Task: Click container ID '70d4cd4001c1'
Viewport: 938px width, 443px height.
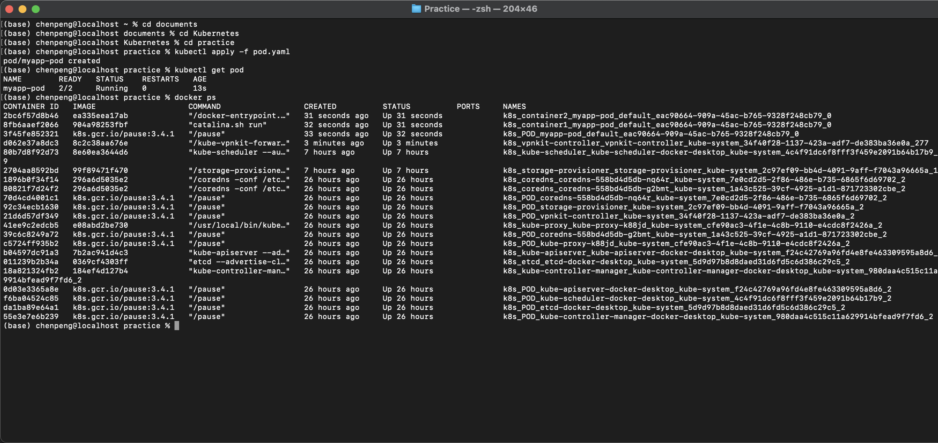Action: (x=31, y=197)
